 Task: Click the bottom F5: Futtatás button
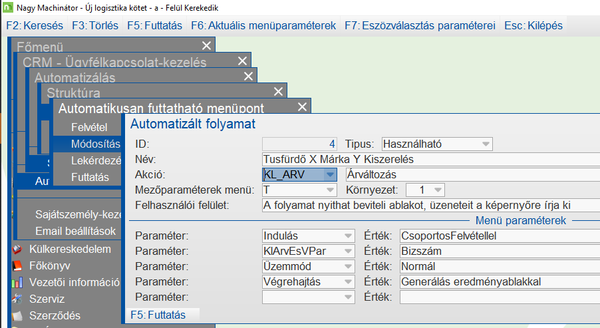(x=158, y=314)
